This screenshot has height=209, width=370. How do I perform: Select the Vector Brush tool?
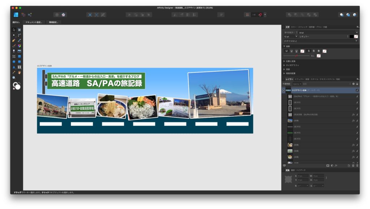coord(14,46)
